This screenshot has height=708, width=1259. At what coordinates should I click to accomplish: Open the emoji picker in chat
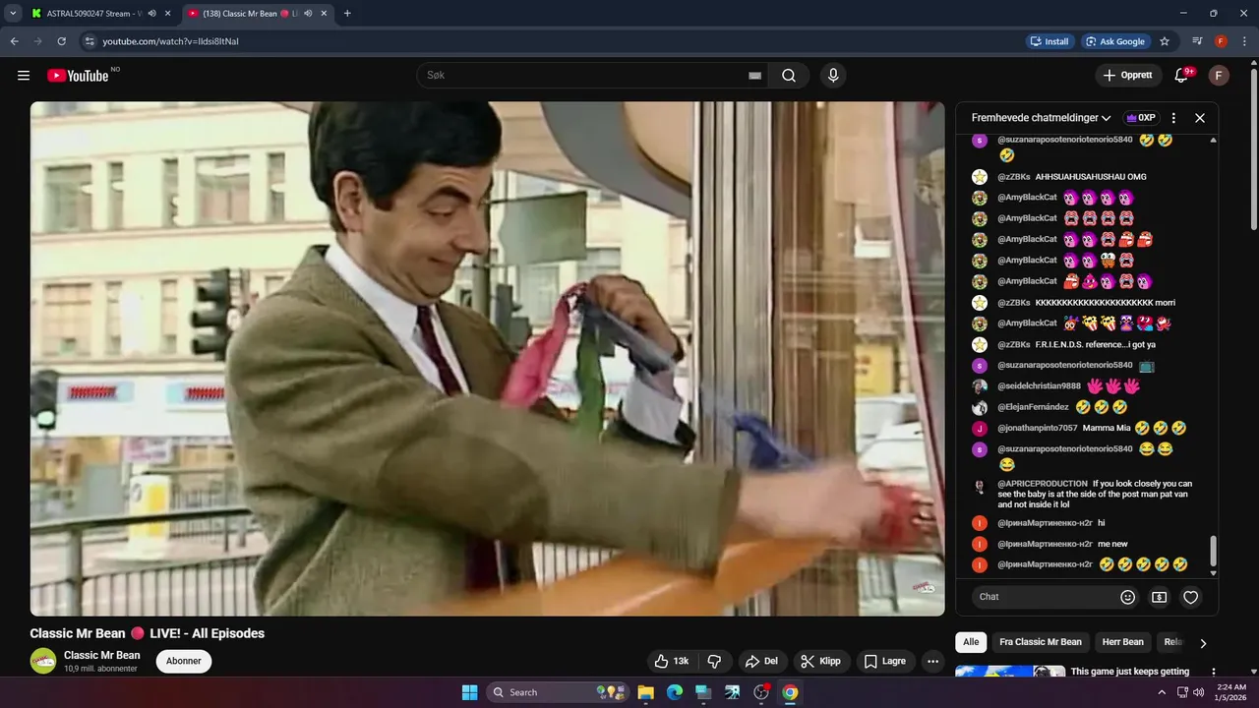point(1128,597)
